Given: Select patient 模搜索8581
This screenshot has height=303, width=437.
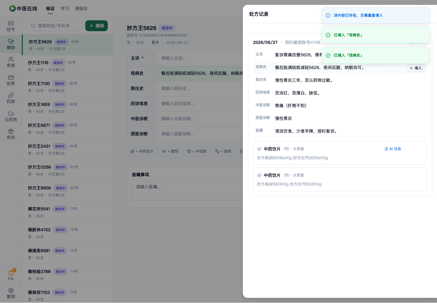Looking at the screenshot, I should (67, 254).
